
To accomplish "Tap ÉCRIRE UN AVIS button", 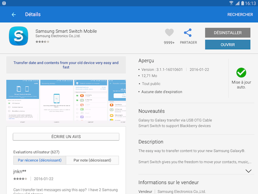I will tap(66, 137).
